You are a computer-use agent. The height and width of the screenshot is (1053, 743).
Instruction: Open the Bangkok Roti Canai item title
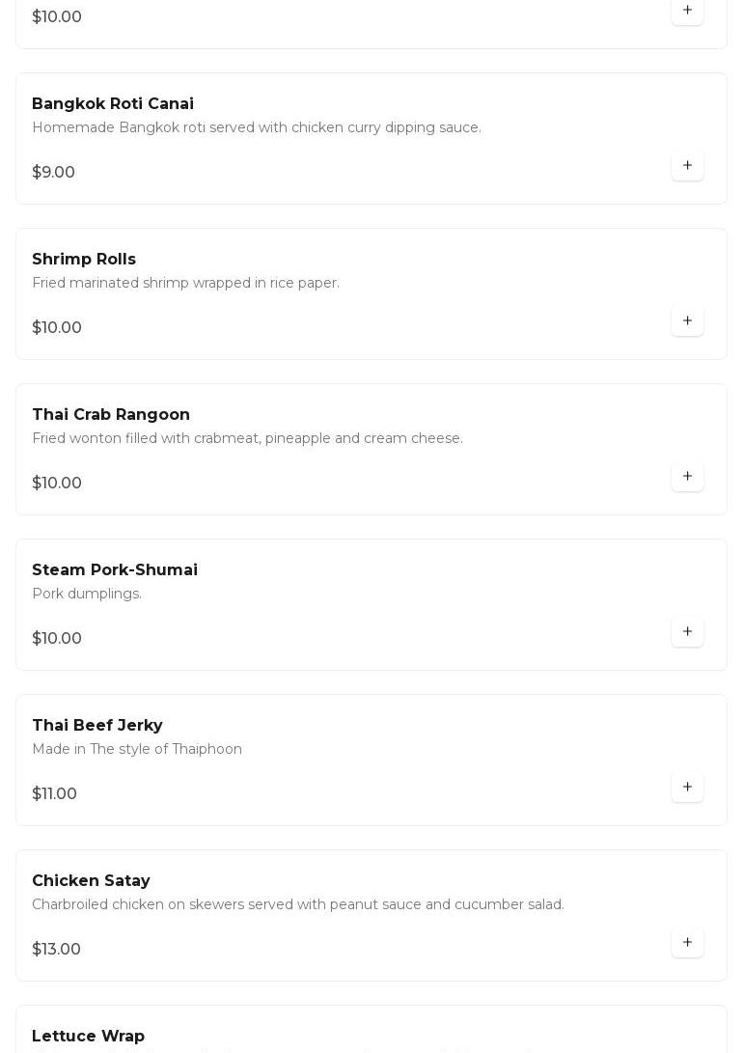(x=113, y=103)
